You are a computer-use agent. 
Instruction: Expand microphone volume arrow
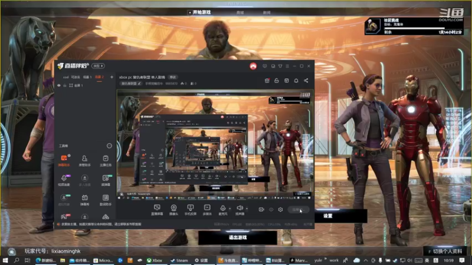coord(230,208)
